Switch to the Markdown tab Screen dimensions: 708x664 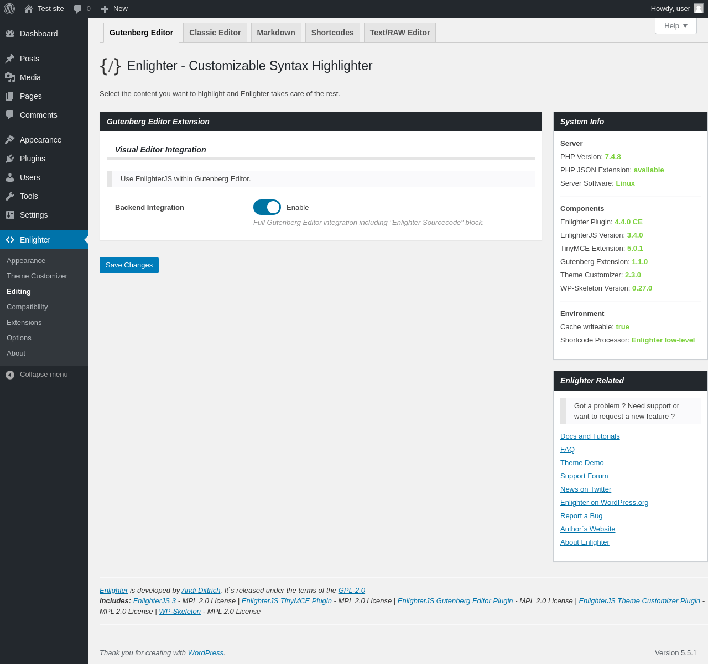pyautogui.click(x=276, y=33)
